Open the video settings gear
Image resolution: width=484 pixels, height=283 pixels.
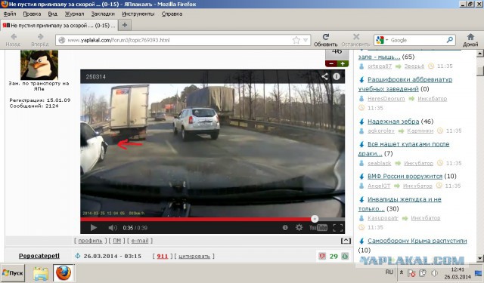tap(299, 228)
